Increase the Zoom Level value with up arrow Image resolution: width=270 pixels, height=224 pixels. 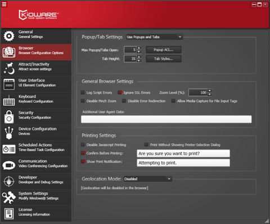tap(210, 91)
